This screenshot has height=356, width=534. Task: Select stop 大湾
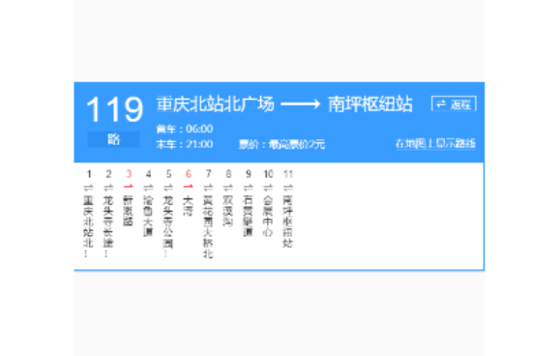click(x=189, y=206)
